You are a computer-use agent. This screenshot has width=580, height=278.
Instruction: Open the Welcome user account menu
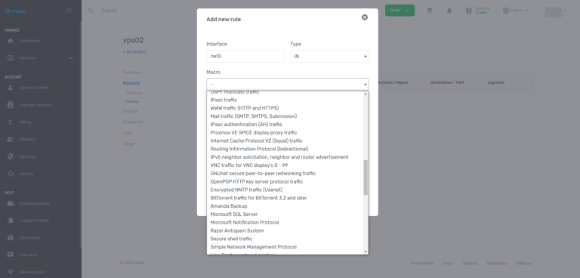tap(556, 11)
